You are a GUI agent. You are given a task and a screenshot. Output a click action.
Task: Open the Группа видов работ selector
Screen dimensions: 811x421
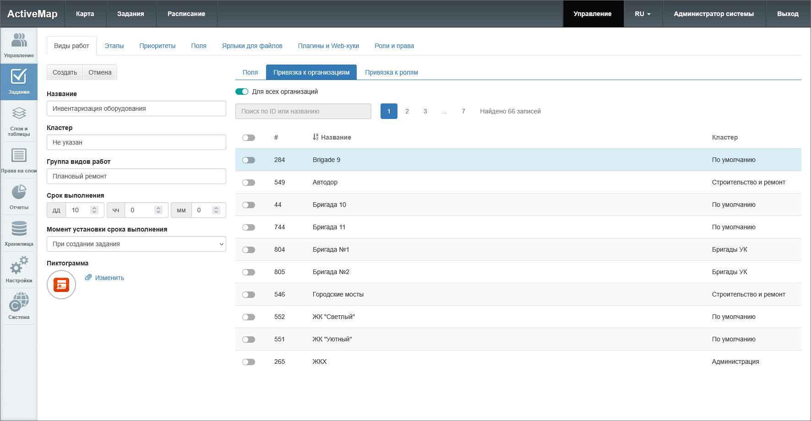coord(136,176)
